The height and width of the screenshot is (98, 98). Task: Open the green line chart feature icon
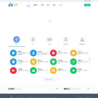tap(73, 62)
